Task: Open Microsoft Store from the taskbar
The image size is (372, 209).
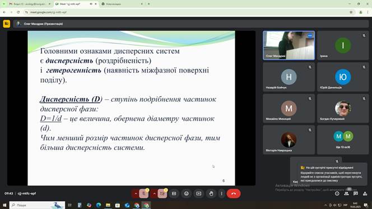Action: pos(118,205)
